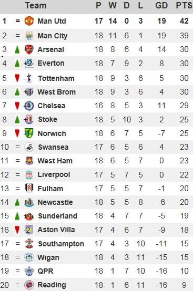The width and height of the screenshot is (193, 291).
Task: Select Wigan's points value 15
Action: 184,257
